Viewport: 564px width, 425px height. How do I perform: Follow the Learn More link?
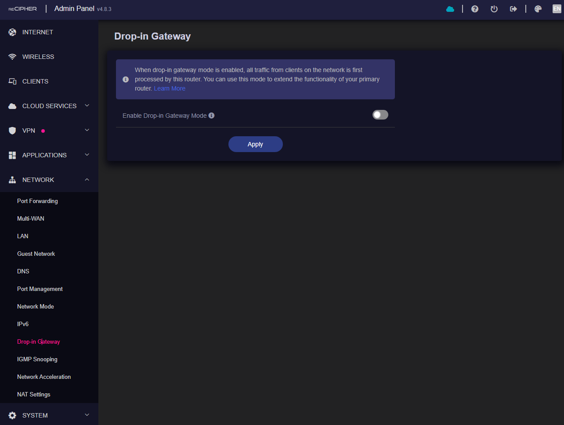170,88
